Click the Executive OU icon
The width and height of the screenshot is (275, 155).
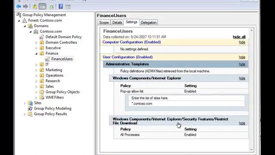42,48
